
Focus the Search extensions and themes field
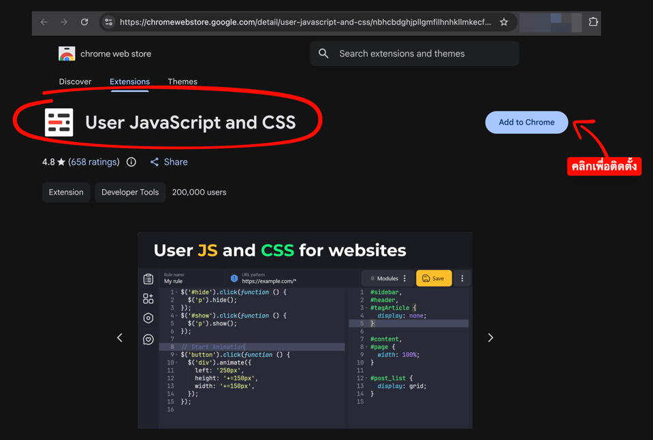point(415,53)
